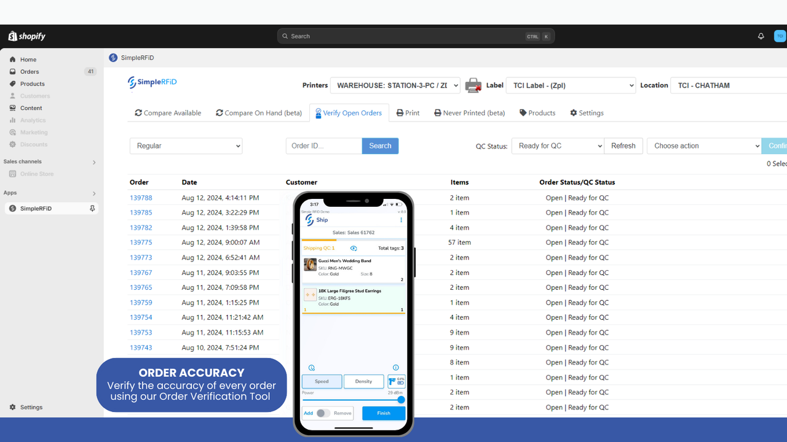Click the Content icon in sidebar
This screenshot has height=442, width=787.
12,108
